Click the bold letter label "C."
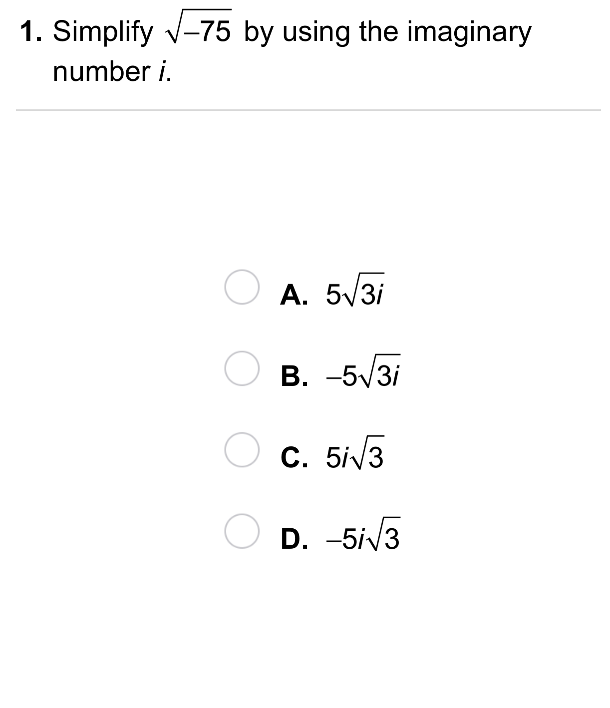This screenshot has width=610, height=708. point(294,457)
